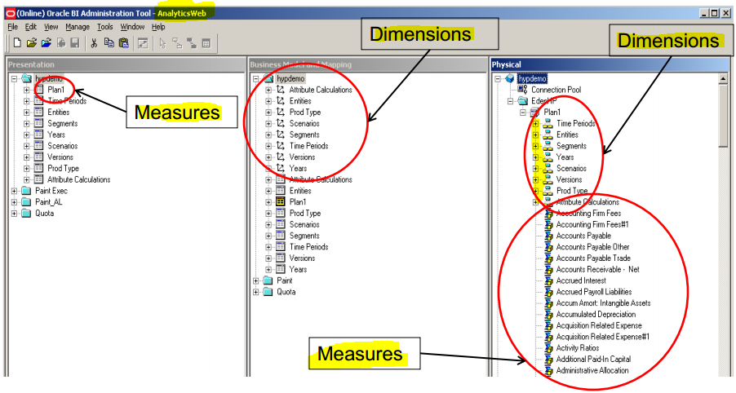Select Scenarios presentation table
Viewport: 736px width, 393px height.
pos(63,146)
